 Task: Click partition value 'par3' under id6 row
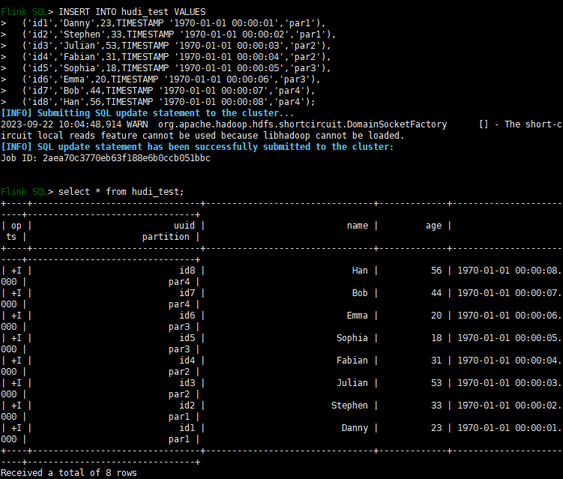coord(179,327)
